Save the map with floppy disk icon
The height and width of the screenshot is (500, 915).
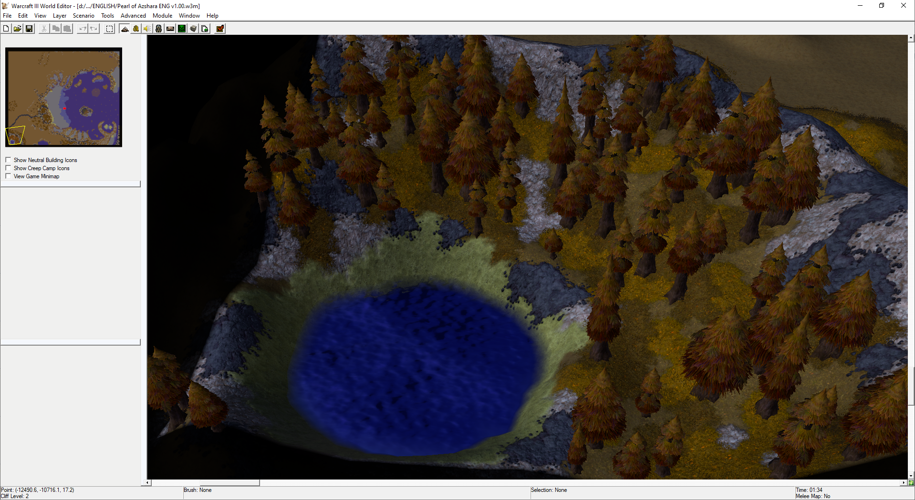[x=29, y=29]
